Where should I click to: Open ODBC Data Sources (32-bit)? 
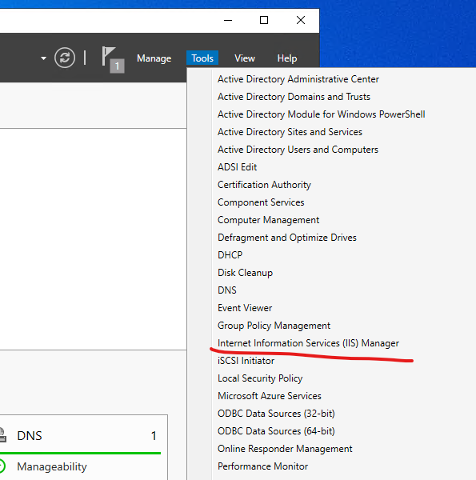(x=276, y=414)
